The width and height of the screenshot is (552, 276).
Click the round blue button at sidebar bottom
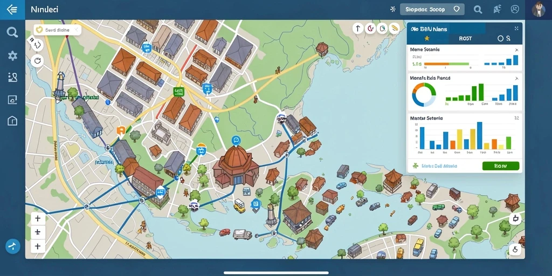(x=13, y=246)
